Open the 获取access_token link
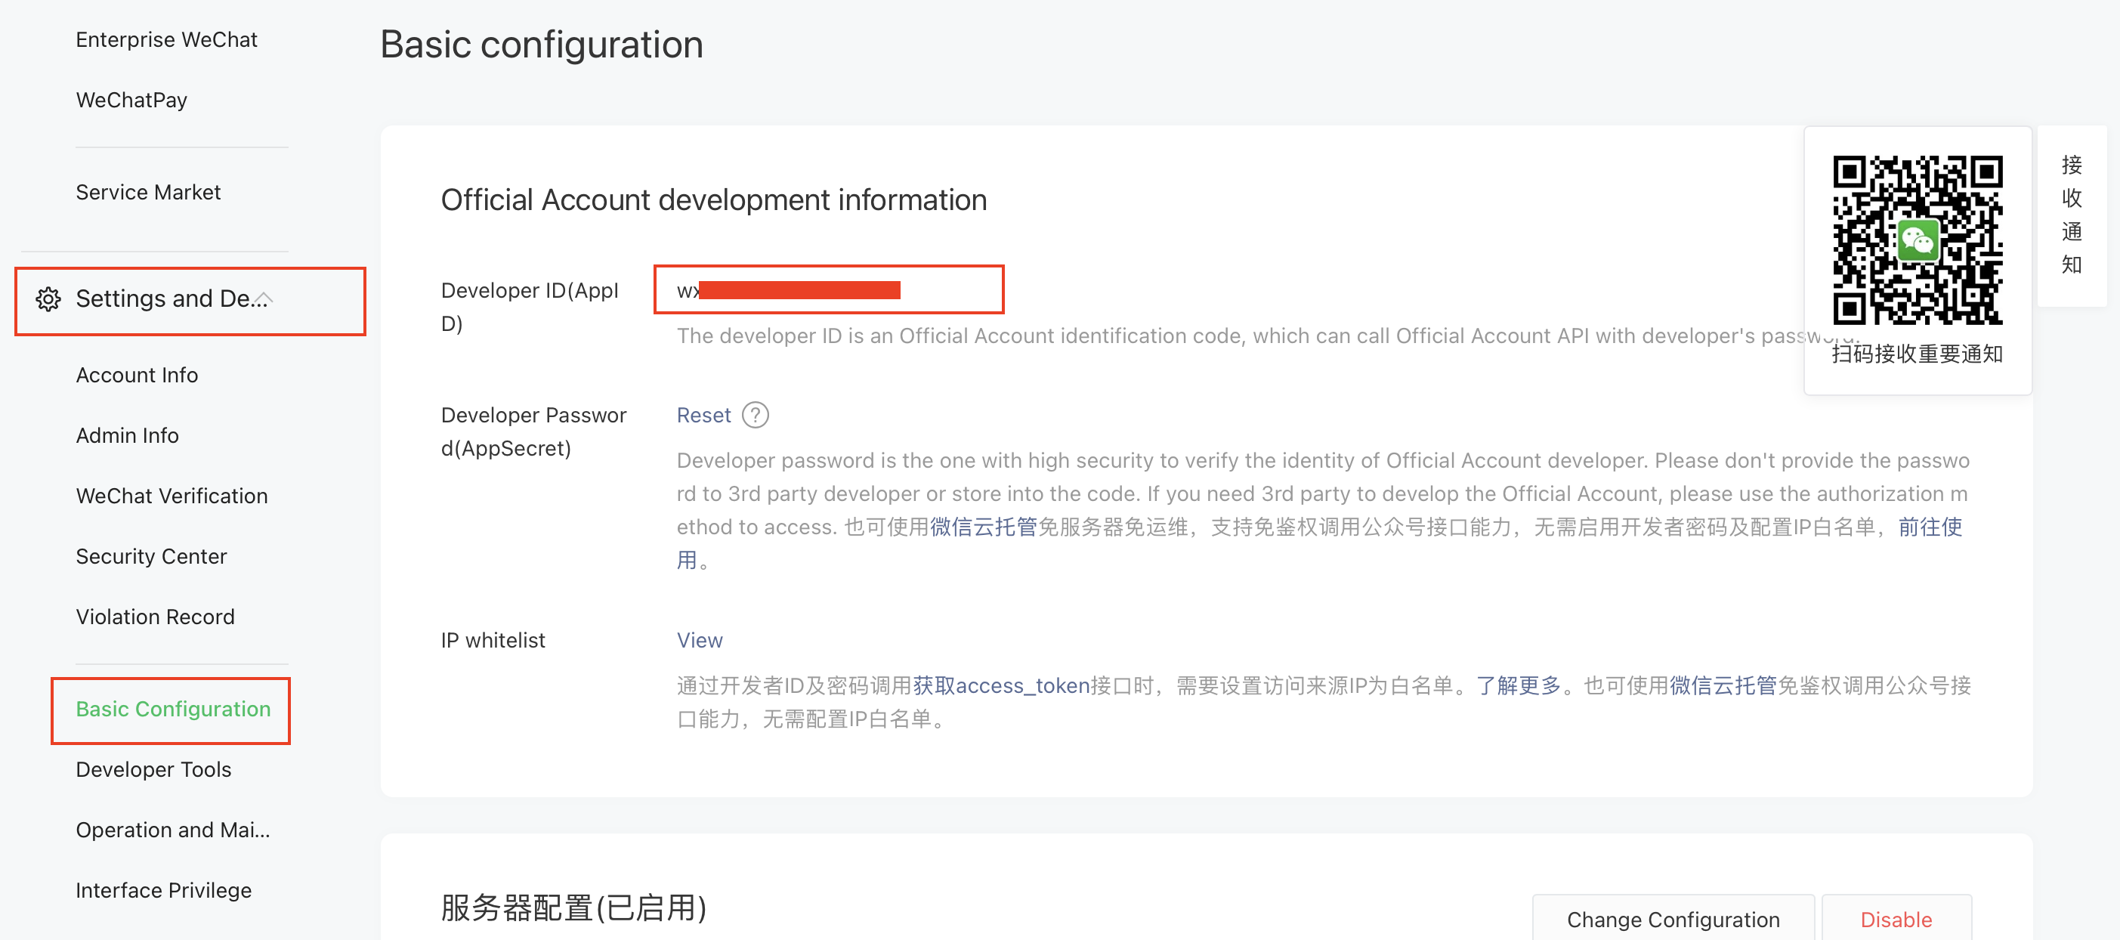 click(1001, 685)
